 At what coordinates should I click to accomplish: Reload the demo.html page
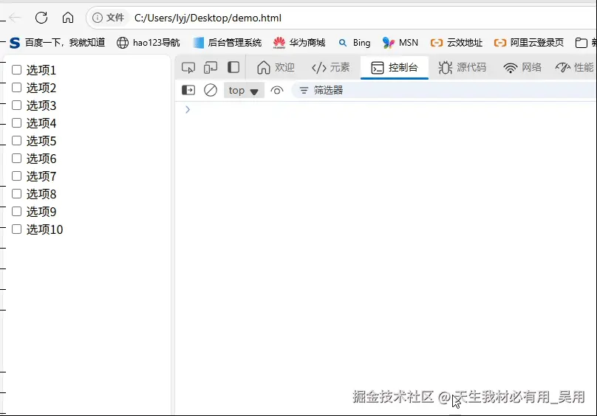click(x=41, y=18)
